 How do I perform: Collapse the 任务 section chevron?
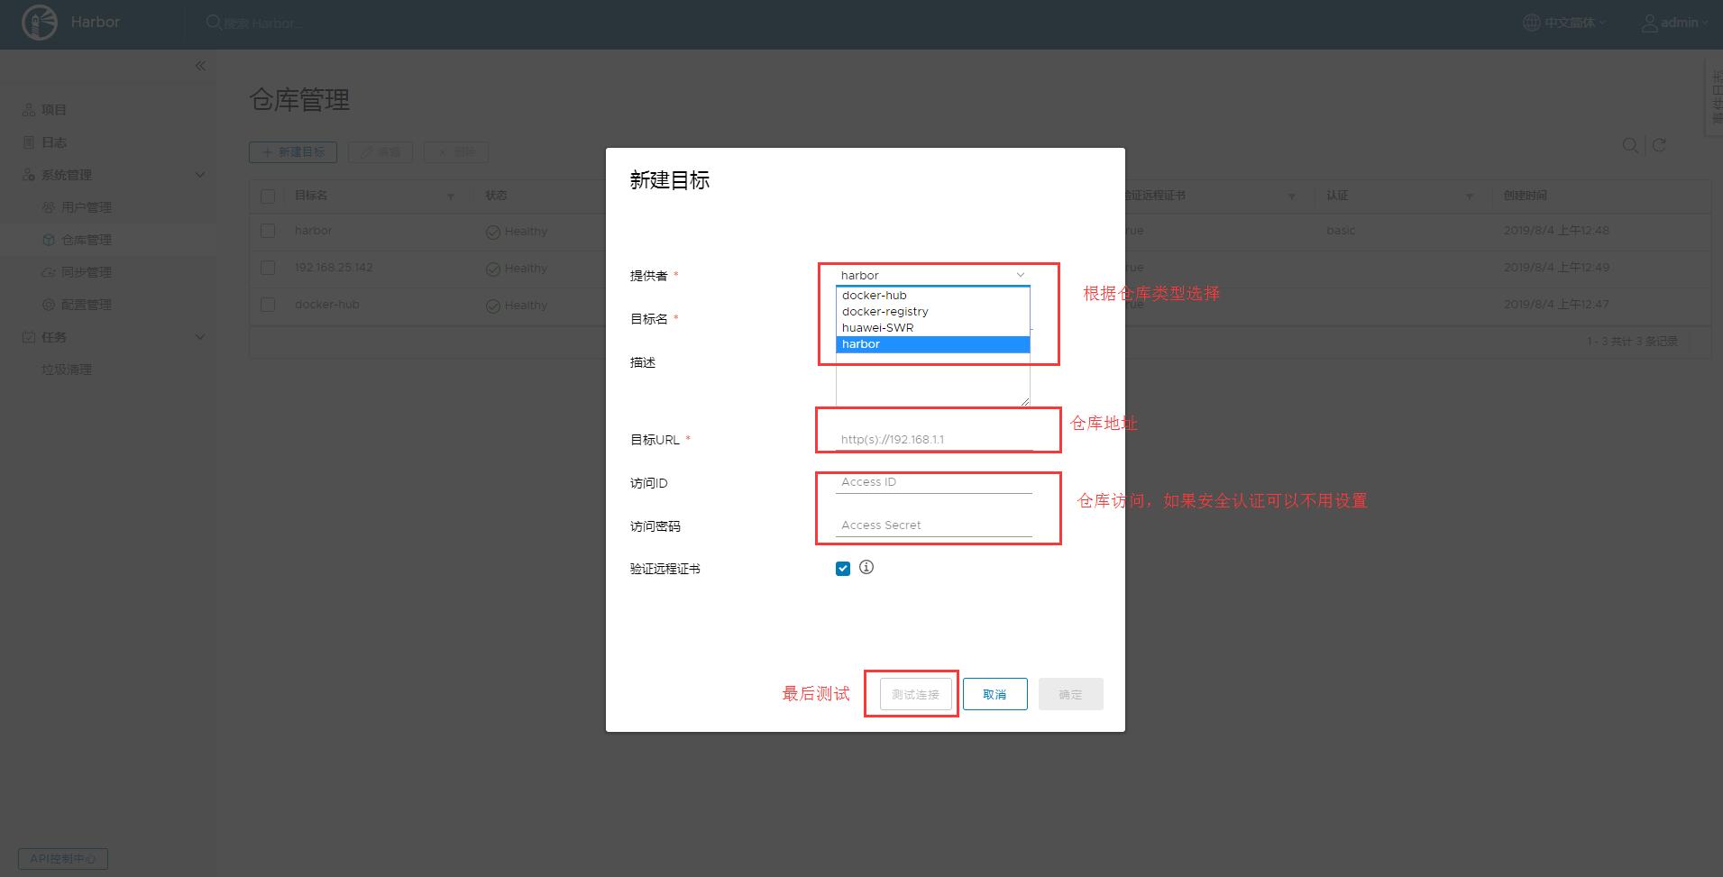200,337
